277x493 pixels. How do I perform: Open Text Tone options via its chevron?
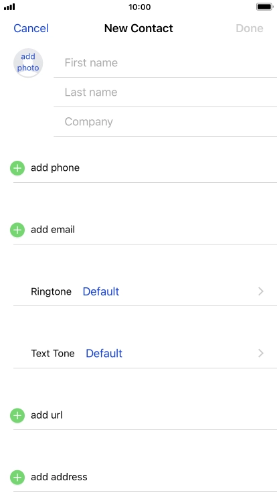(261, 354)
